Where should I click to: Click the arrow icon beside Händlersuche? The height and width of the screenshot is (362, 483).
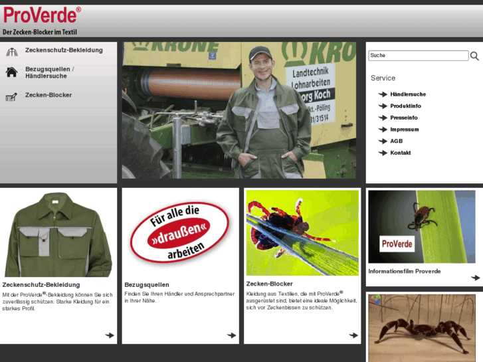tap(383, 94)
